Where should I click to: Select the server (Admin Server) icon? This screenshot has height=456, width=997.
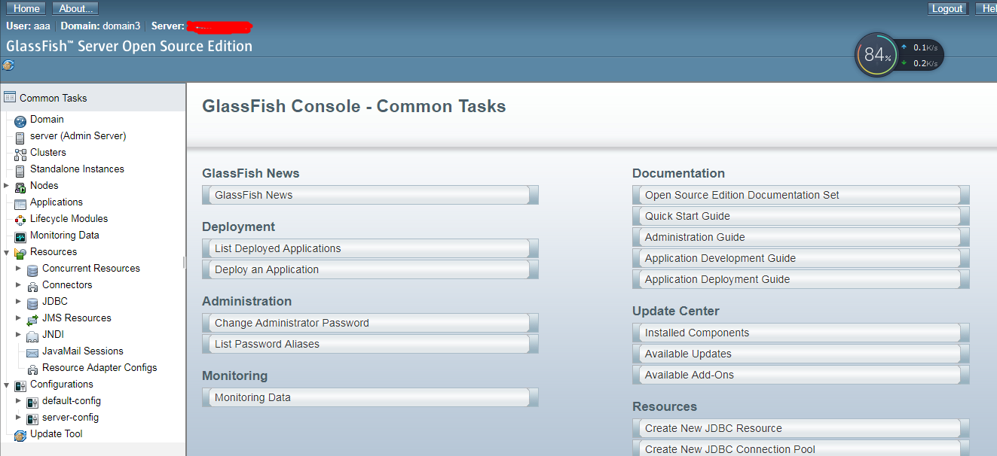(x=19, y=135)
